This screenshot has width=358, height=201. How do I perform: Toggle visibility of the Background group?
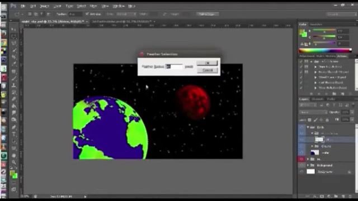pos(302,165)
